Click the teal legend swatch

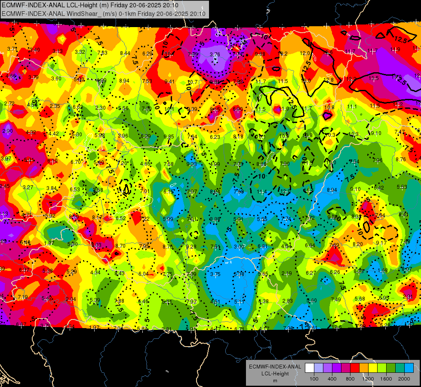(400, 368)
